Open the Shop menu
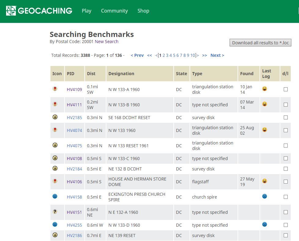Screen dimensions: 299x241 click(143, 11)
